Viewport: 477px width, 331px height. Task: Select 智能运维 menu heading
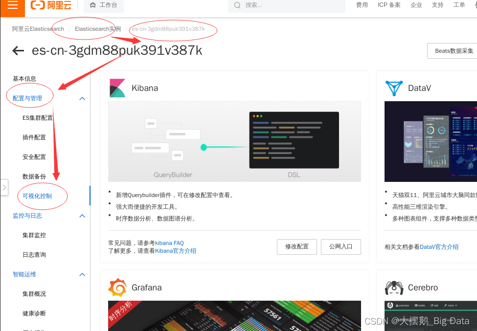24,274
